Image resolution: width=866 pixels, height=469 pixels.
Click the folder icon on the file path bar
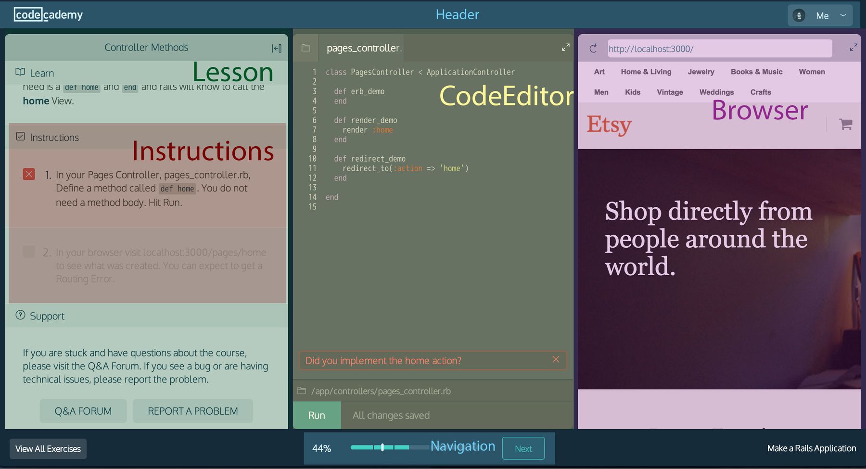pyautogui.click(x=301, y=391)
